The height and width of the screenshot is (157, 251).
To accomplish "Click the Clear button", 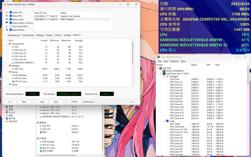I will tap(42, 102).
